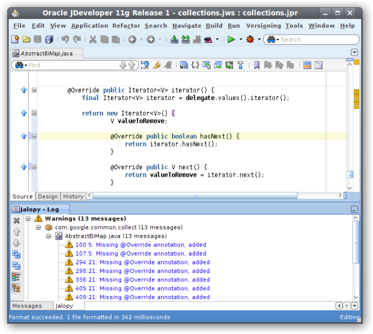Open the 100:5 Missing @Override warning
The width and height of the screenshot is (373, 334).
(141, 245)
